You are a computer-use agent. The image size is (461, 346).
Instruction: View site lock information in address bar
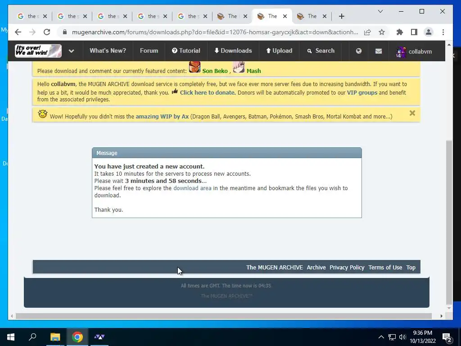65,32
